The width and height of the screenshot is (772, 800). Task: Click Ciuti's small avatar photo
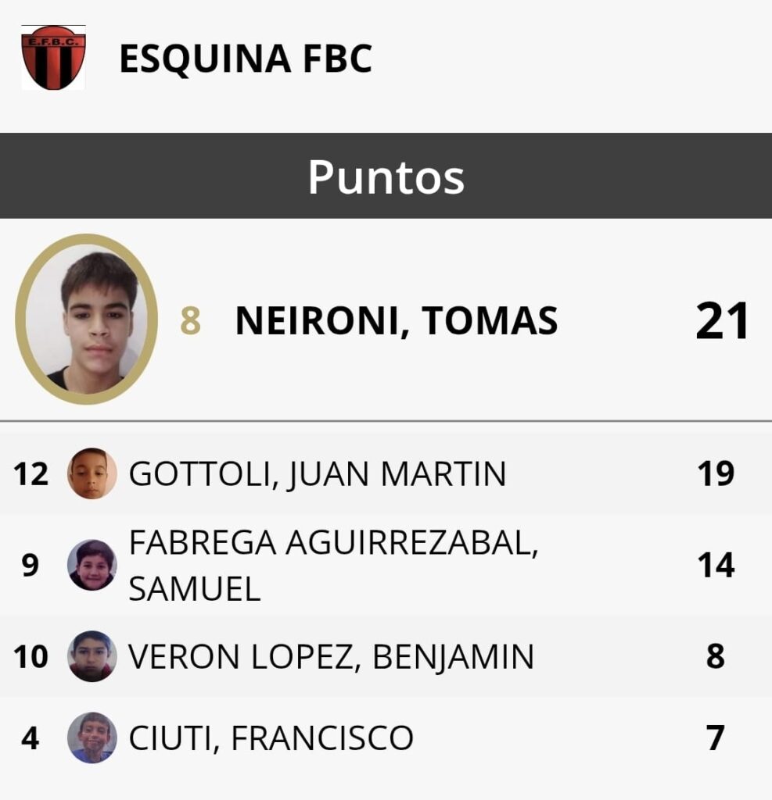click(x=92, y=737)
